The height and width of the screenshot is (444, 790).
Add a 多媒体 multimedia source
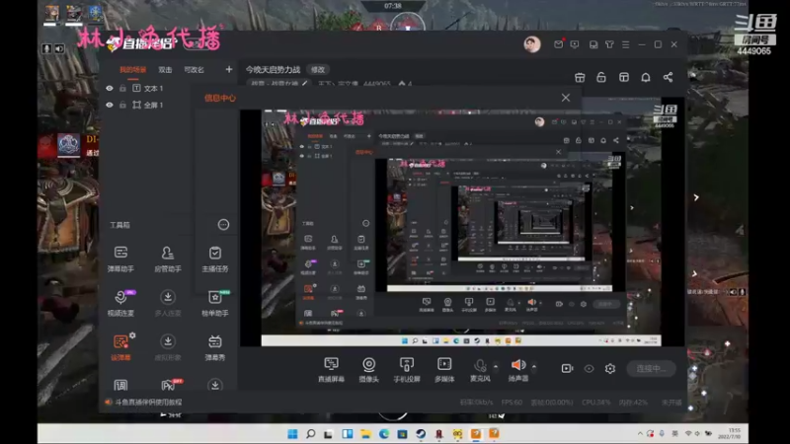point(444,370)
